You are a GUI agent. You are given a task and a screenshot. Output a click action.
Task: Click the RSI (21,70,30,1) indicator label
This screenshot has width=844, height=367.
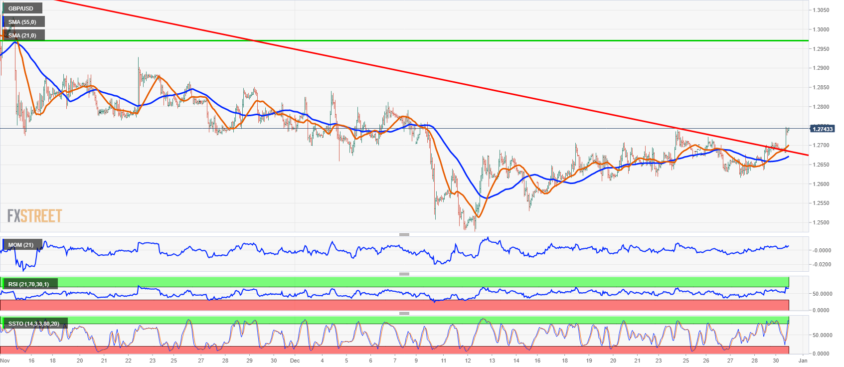click(x=29, y=284)
